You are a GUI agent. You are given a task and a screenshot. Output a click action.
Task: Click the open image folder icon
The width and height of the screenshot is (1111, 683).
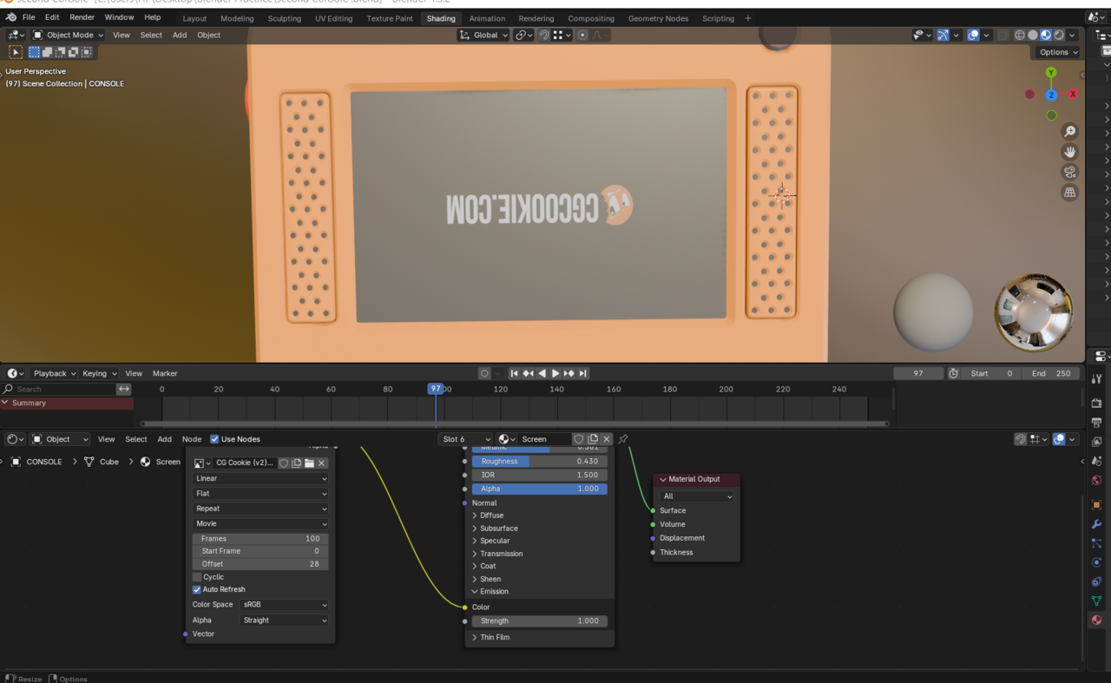tap(309, 463)
